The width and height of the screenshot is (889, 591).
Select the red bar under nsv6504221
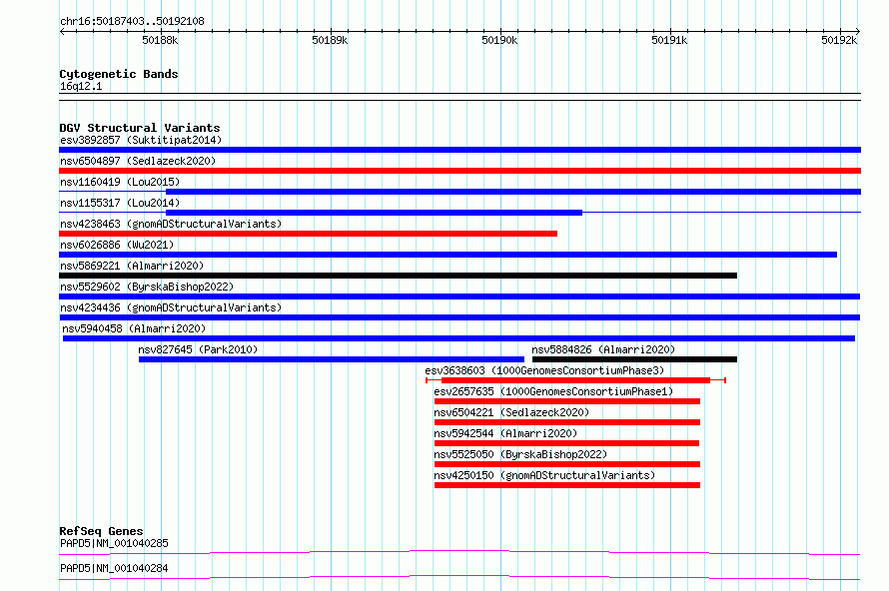567,422
